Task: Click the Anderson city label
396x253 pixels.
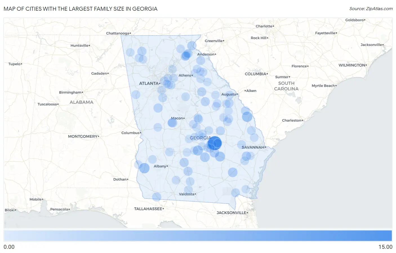Action: pos(206,54)
